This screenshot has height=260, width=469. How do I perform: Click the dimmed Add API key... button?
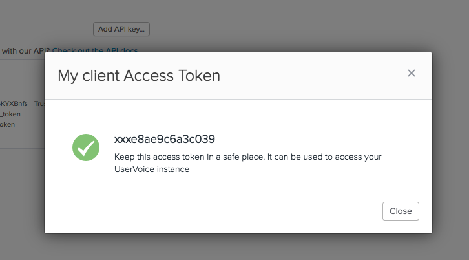(121, 29)
